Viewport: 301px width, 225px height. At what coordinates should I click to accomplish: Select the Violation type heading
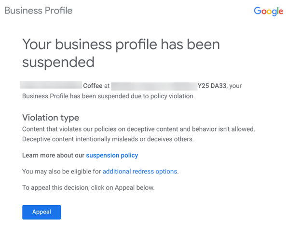point(51,118)
